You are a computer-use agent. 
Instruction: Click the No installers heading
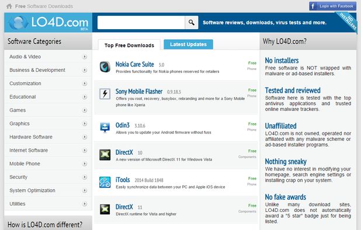282,61
